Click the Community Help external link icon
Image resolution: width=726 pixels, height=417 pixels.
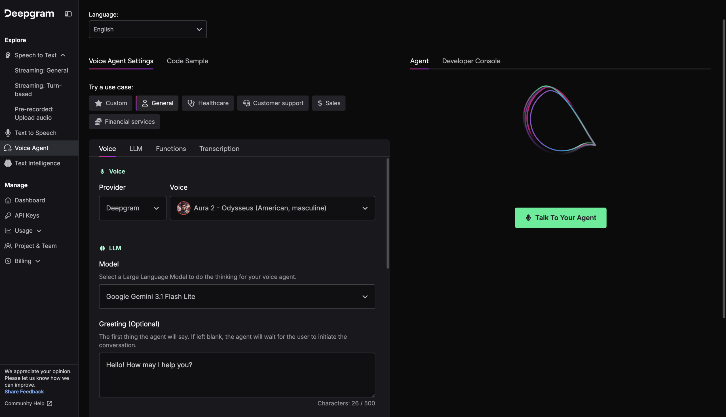pyautogui.click(x=49, y=403)
